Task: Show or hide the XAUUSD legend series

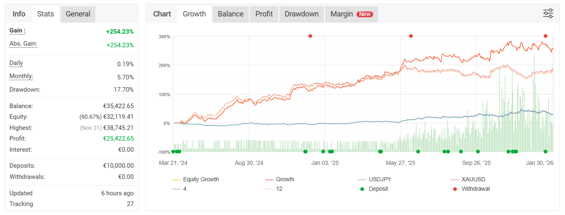Action: pos(473,179)
